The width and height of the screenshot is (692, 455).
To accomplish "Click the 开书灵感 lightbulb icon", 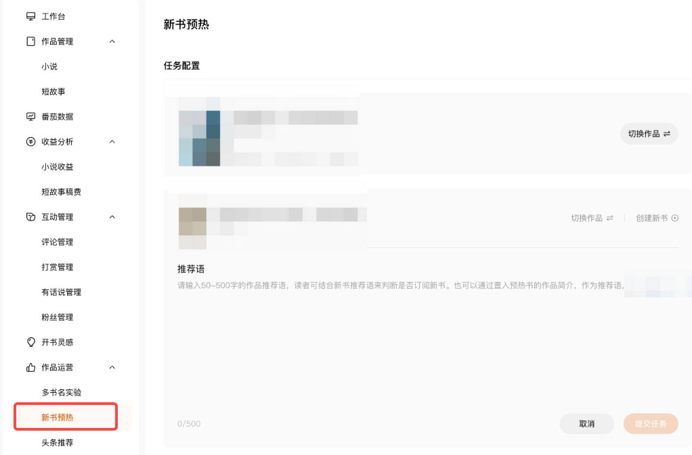I will coord(31,342).
